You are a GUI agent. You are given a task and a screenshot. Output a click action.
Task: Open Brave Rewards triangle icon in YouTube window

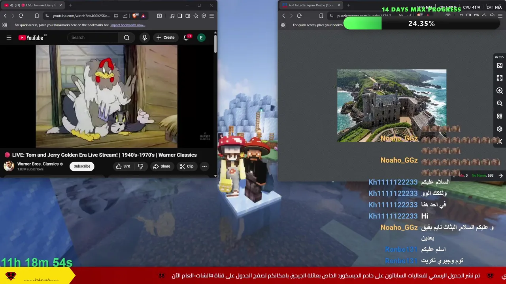(143, 16)
